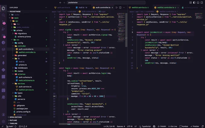Open the Customize Layout icon
The height and width of the screenshot is (128, 205).
(191, 3)
